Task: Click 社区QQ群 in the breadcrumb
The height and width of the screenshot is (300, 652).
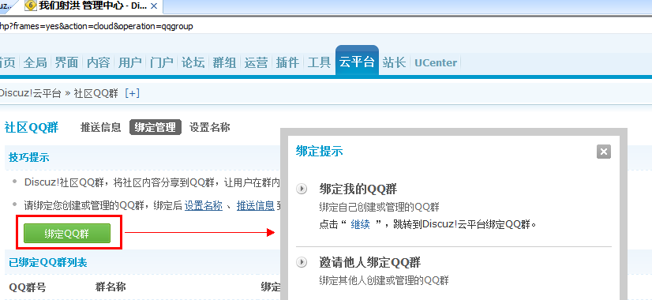Action: pyautogui.click(x=96, y=93)
